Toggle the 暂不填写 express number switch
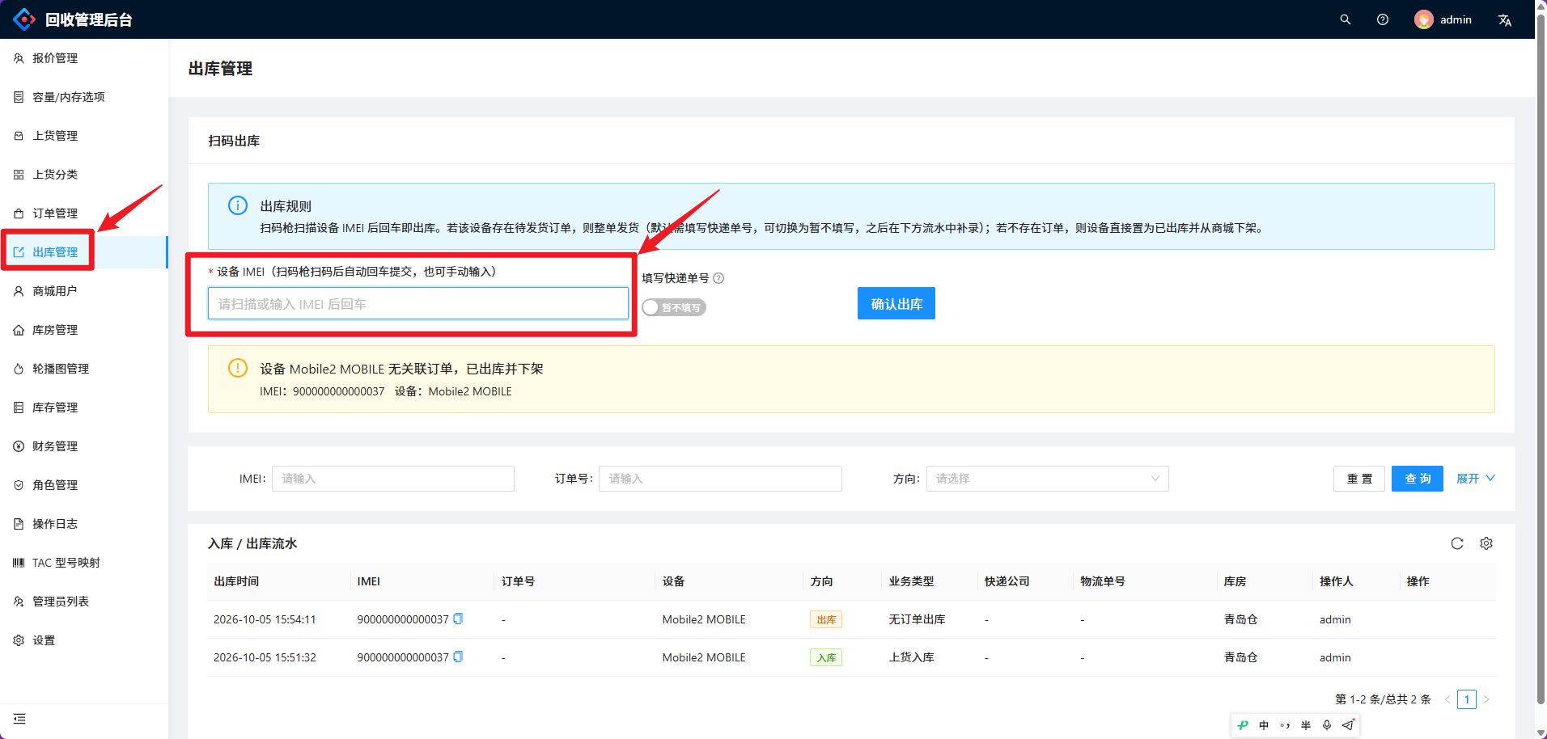Viewport: 1547px width, 739px height. [x=674, y=307]
